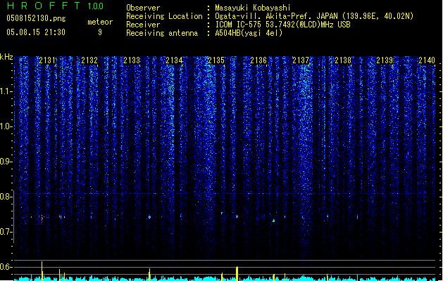443x281 pixels.
Task: Click the meteor echo dot near 2133.5
Action: click(x=149, y=217)
